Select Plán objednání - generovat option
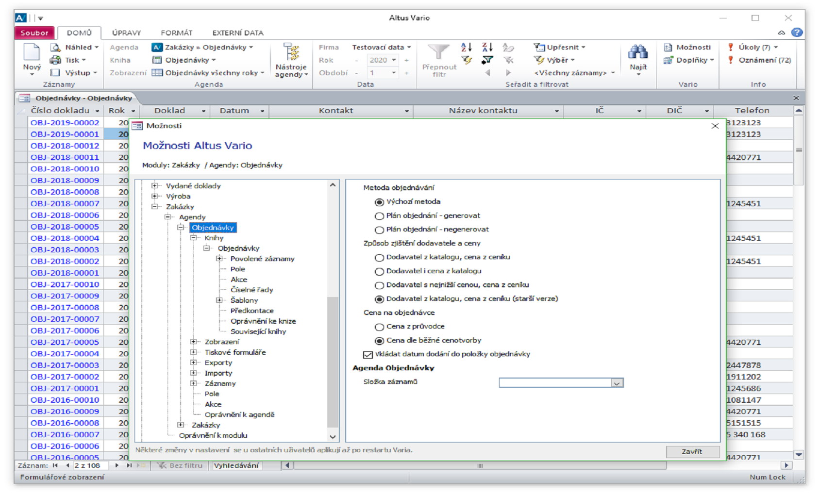The height and width of the screenshot is (495, 820). click(x=379, y=216)
